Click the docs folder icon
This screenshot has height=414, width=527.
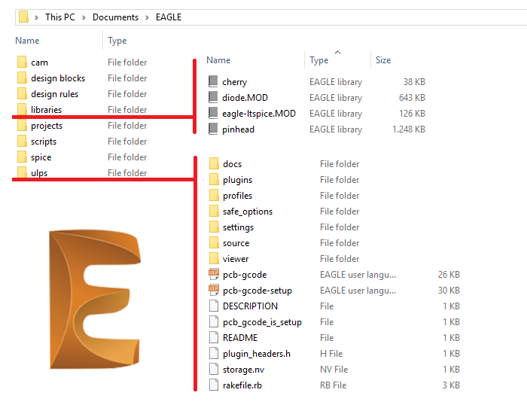click(214, 163)
